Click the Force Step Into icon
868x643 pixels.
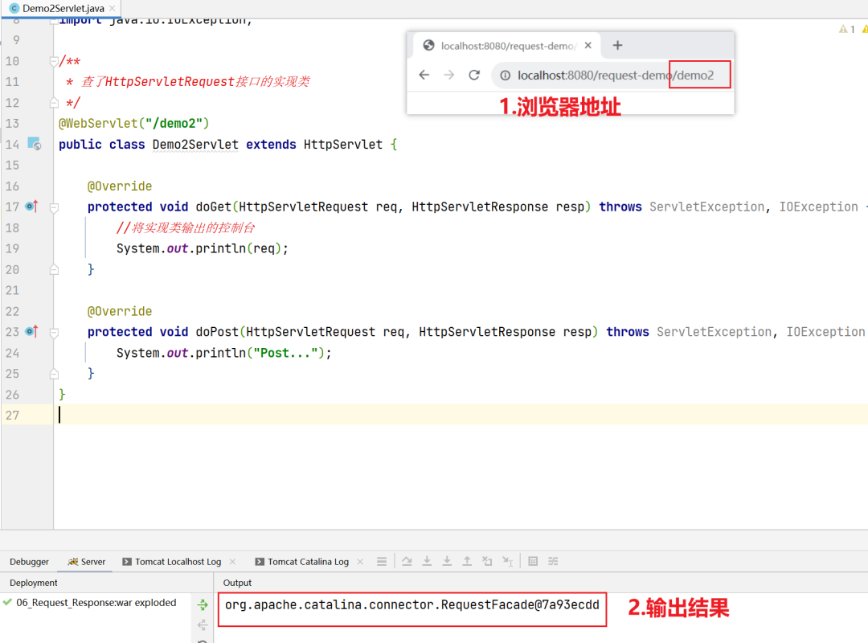pyautogui.click(x=447, y=562)
